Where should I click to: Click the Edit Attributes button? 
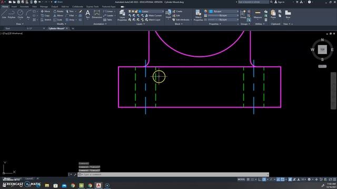181,20
